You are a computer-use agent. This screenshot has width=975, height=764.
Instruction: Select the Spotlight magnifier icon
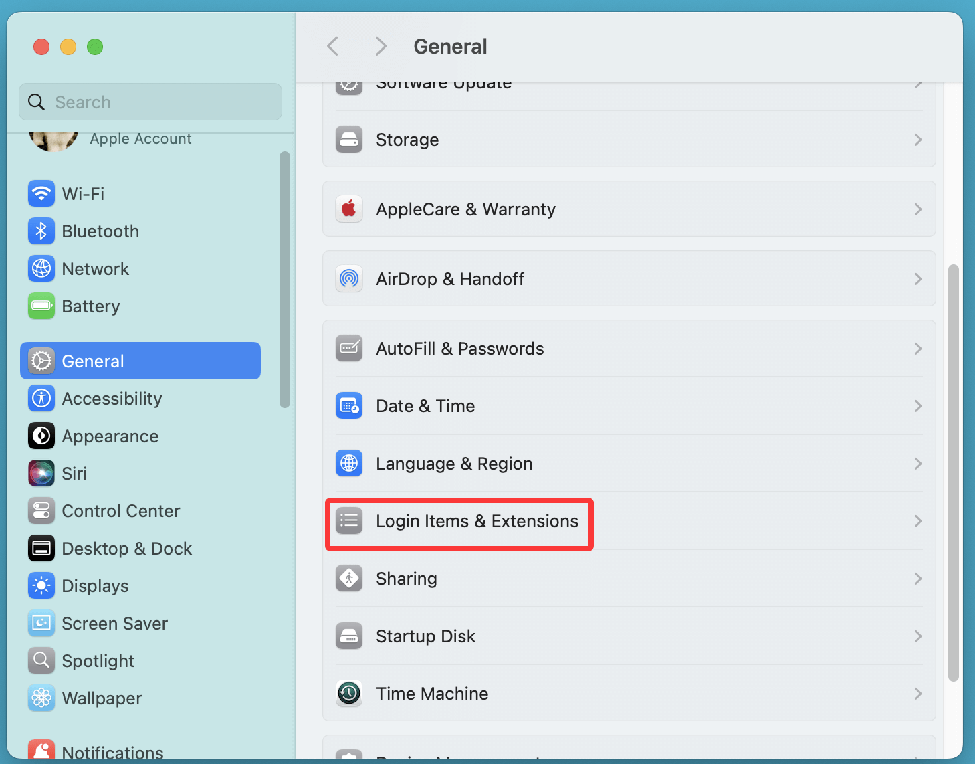(41, 660)
